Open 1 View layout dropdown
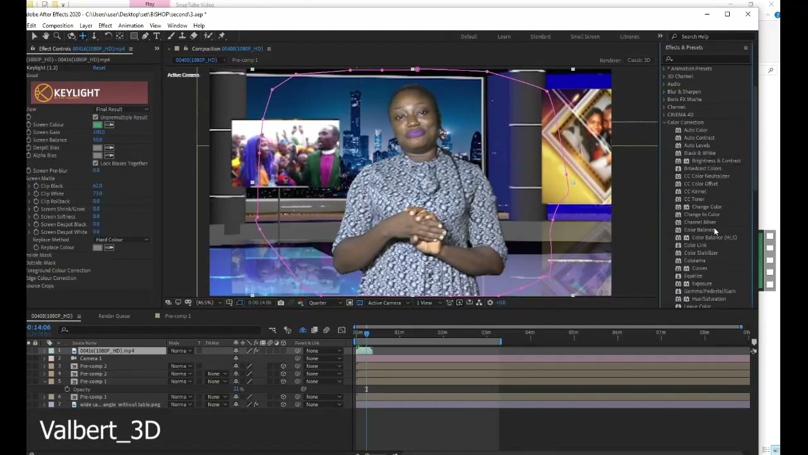 click(428, 303)
